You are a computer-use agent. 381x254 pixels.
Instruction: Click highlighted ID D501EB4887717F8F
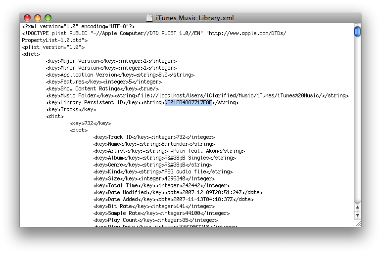click(189, 103)
